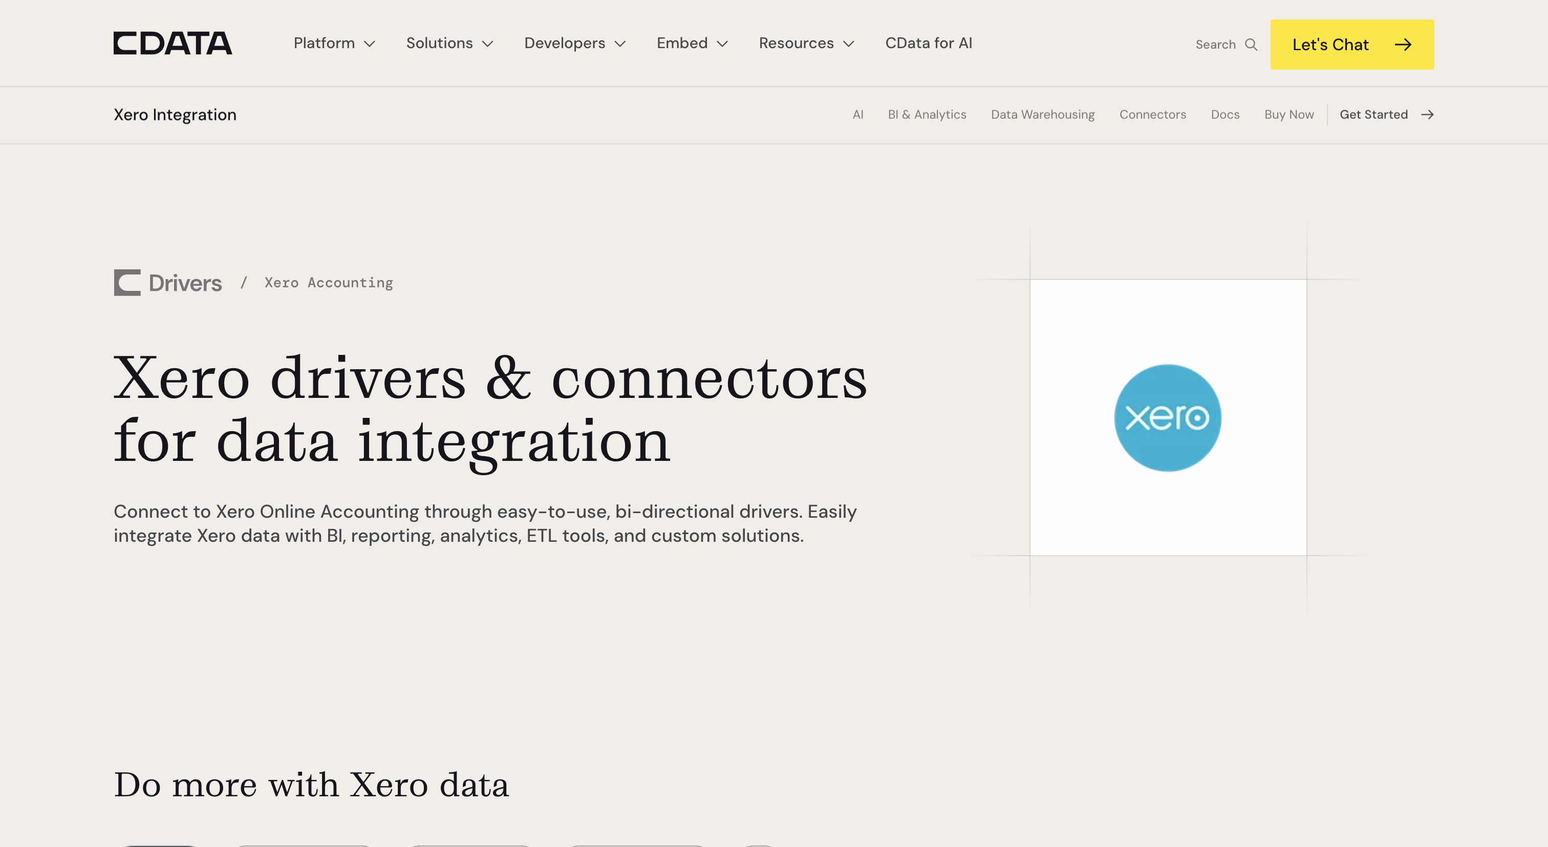
Task: Click the Do more with Xero data heading
Action: [311, 785]
